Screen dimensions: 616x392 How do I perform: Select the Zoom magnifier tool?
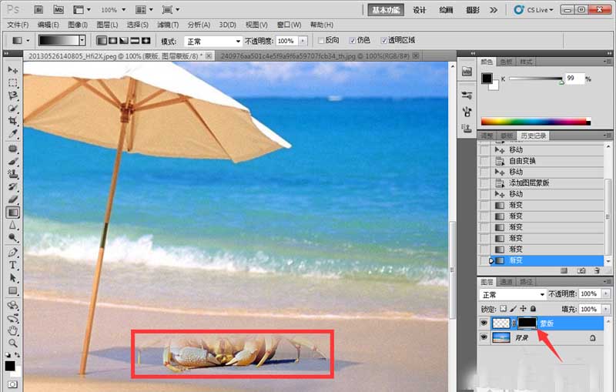pyautogui.click(x=12, y=343)
